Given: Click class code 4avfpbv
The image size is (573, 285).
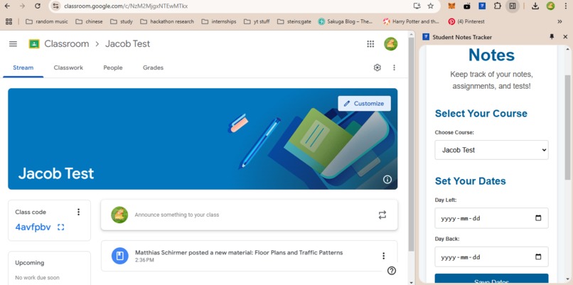Looking at the screenshot, I should (33, 227).
